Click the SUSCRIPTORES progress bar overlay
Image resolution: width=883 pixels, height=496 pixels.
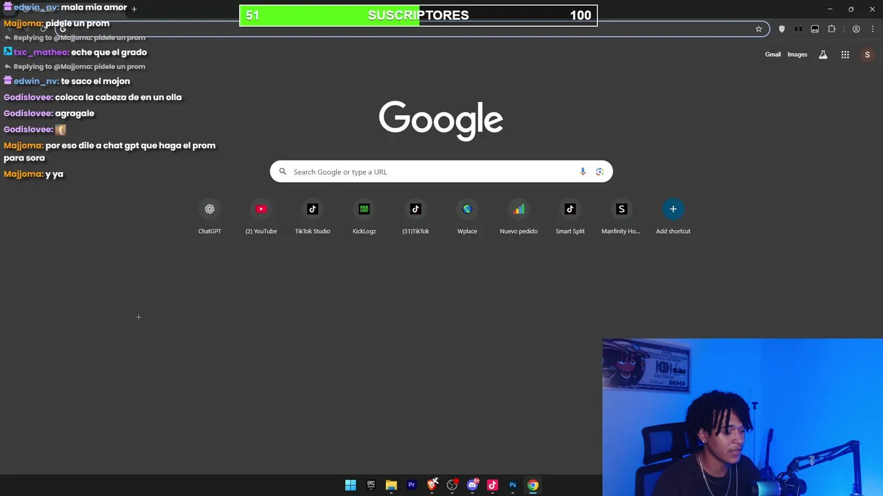[418, 15]
